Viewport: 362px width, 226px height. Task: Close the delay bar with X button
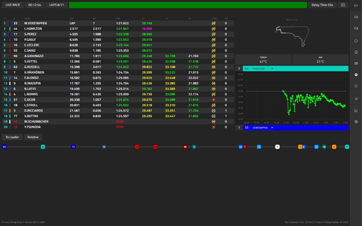tap(343, 5)
